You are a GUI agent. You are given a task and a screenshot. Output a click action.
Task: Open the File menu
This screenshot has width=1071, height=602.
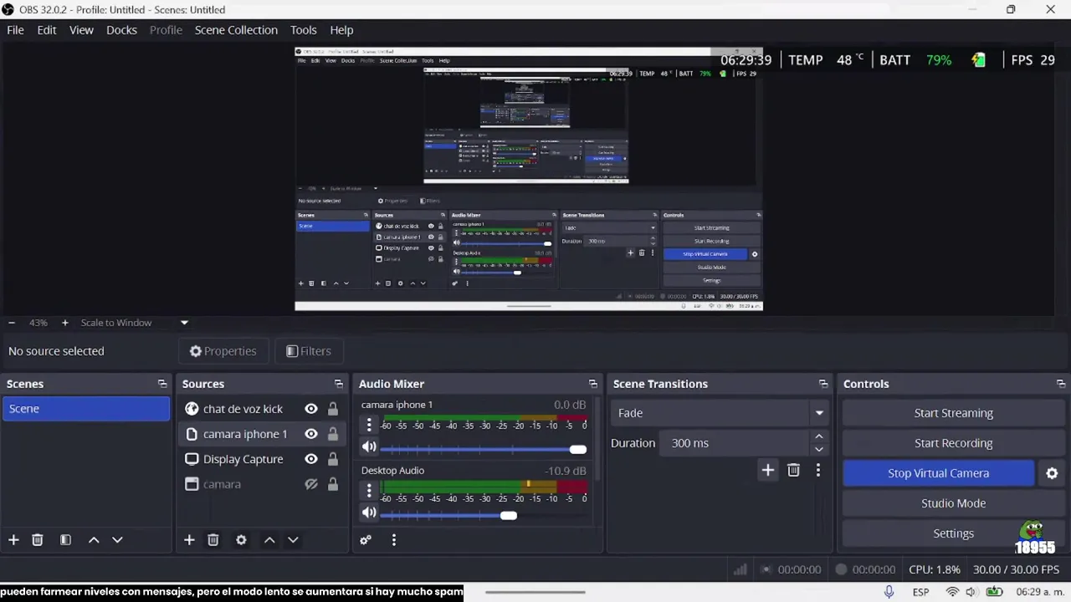click(x=15, y=30)
